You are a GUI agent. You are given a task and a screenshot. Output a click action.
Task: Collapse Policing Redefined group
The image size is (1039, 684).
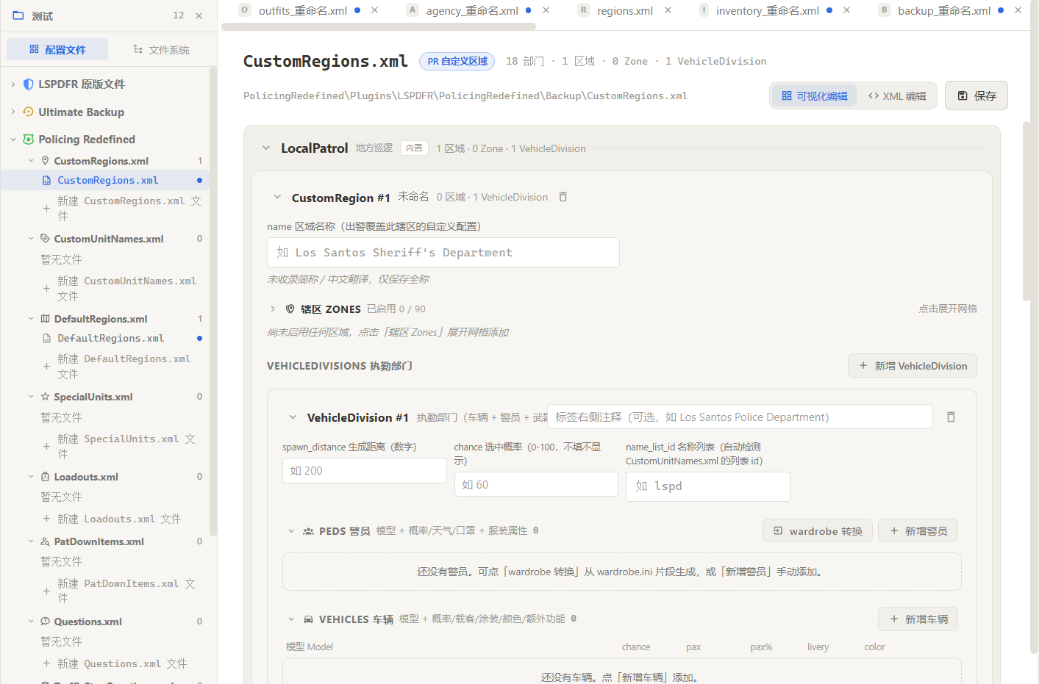[13, 140]
